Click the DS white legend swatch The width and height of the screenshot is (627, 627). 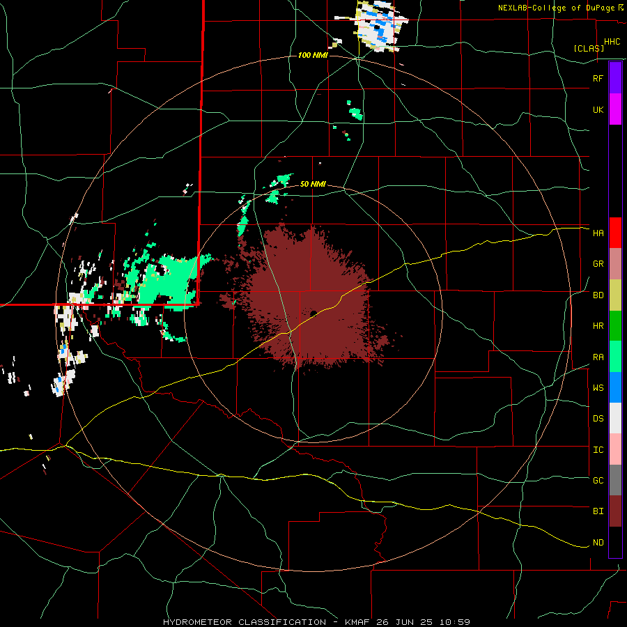[x=615, y=418]
